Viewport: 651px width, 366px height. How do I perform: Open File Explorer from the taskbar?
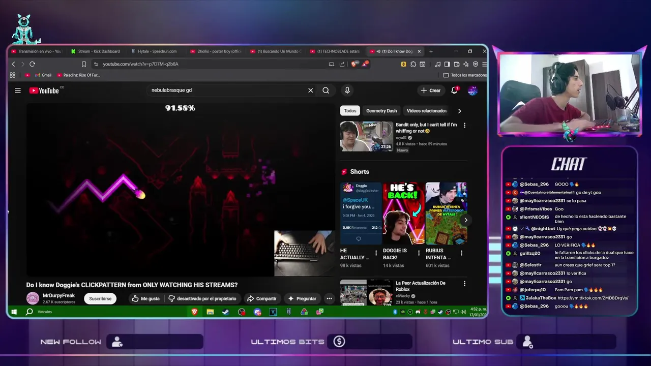pyautogui.click(x=210, y=312)
